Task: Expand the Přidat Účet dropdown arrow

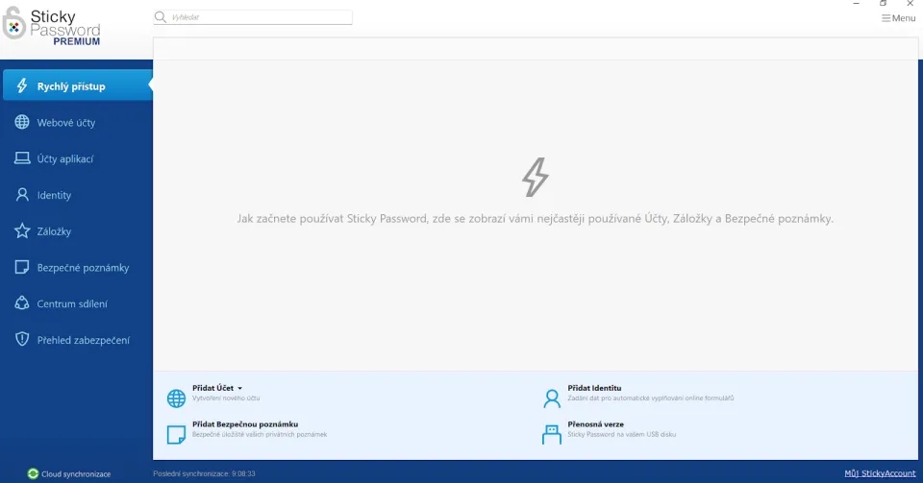Action: (x=239, y=388)
